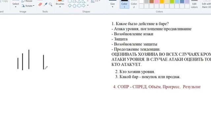
Task: Click the text '- Продолжение тенденции.'
Action: pos(136,49)
